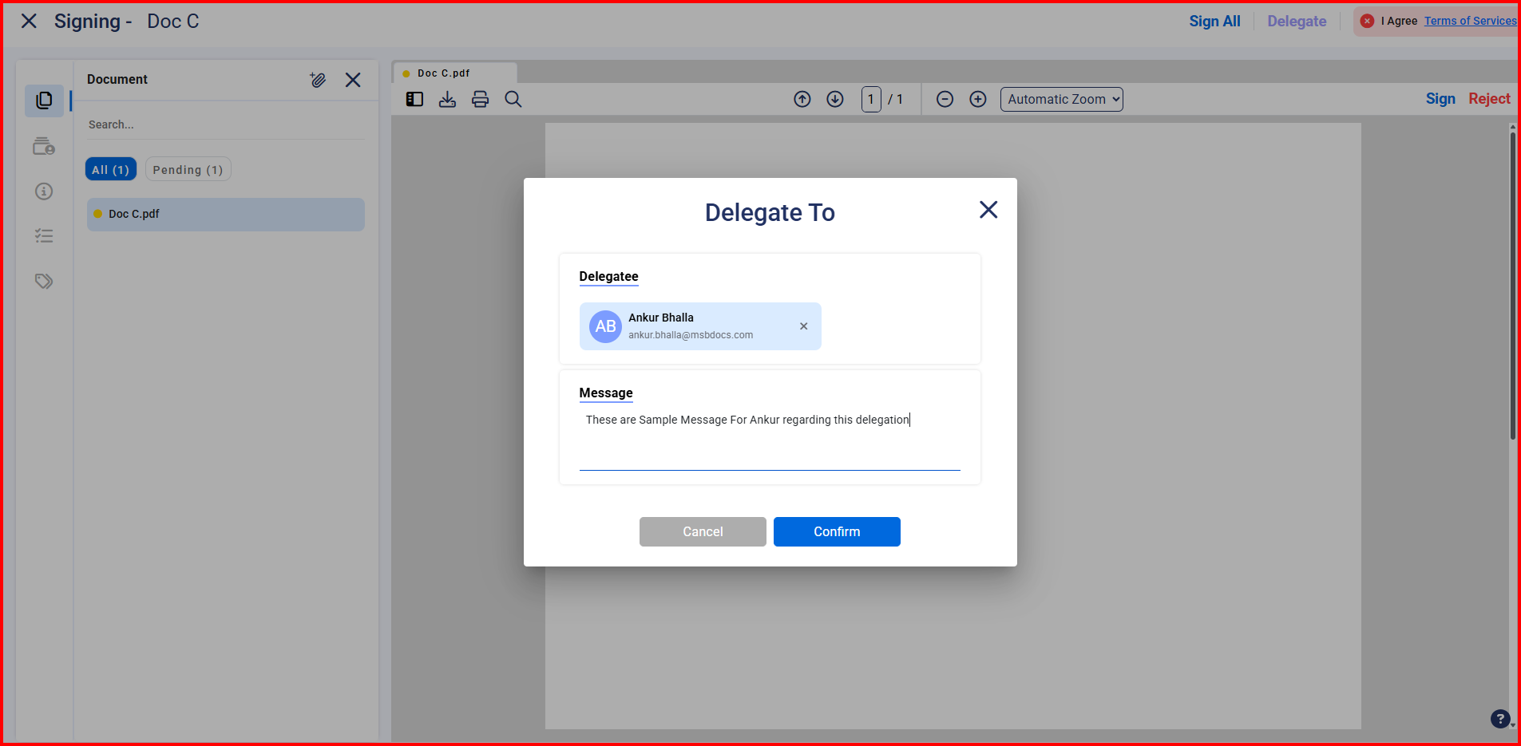Remove Ankur Bhalla delegatee chip
This screenshot has width=1521, height=746.
[x=803, y=326]
